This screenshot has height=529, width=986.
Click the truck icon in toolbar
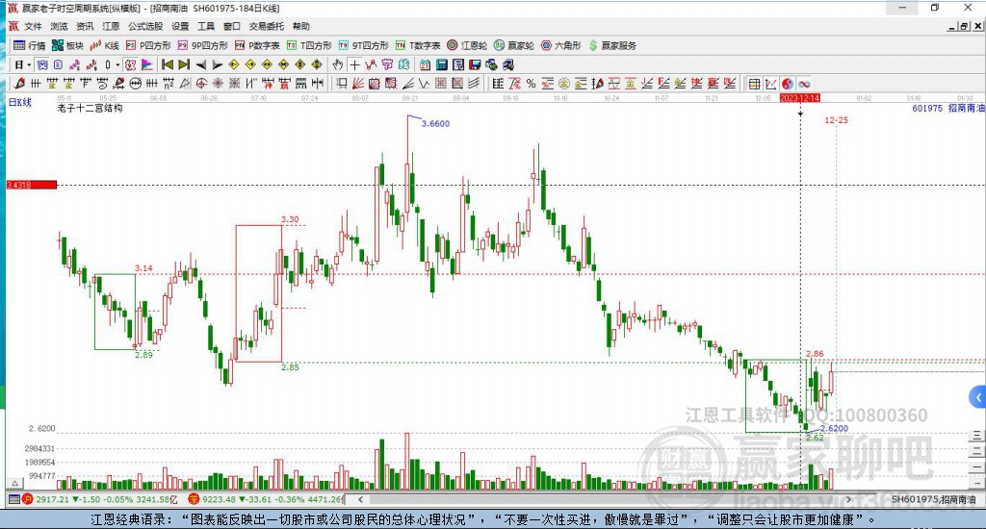point(508,64)
